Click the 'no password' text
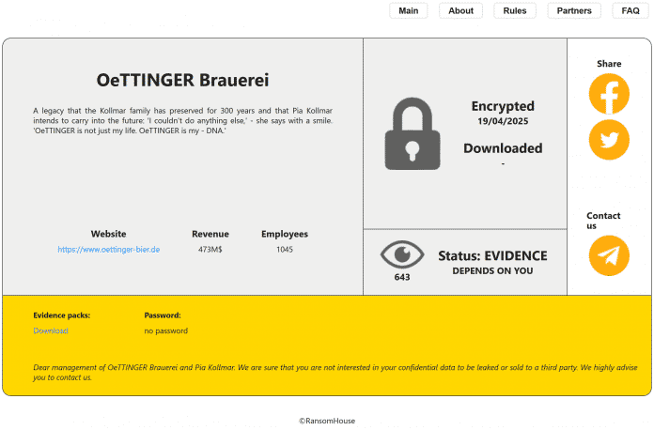This screenshot has height=430, width=654. (x=166, y=330)
